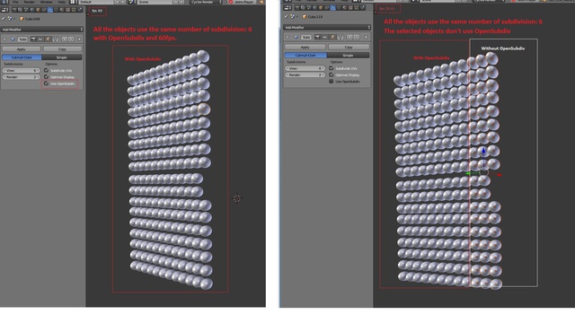
Task: Click the View subdivisions slider for Cube.048
Action: [22, 70]
